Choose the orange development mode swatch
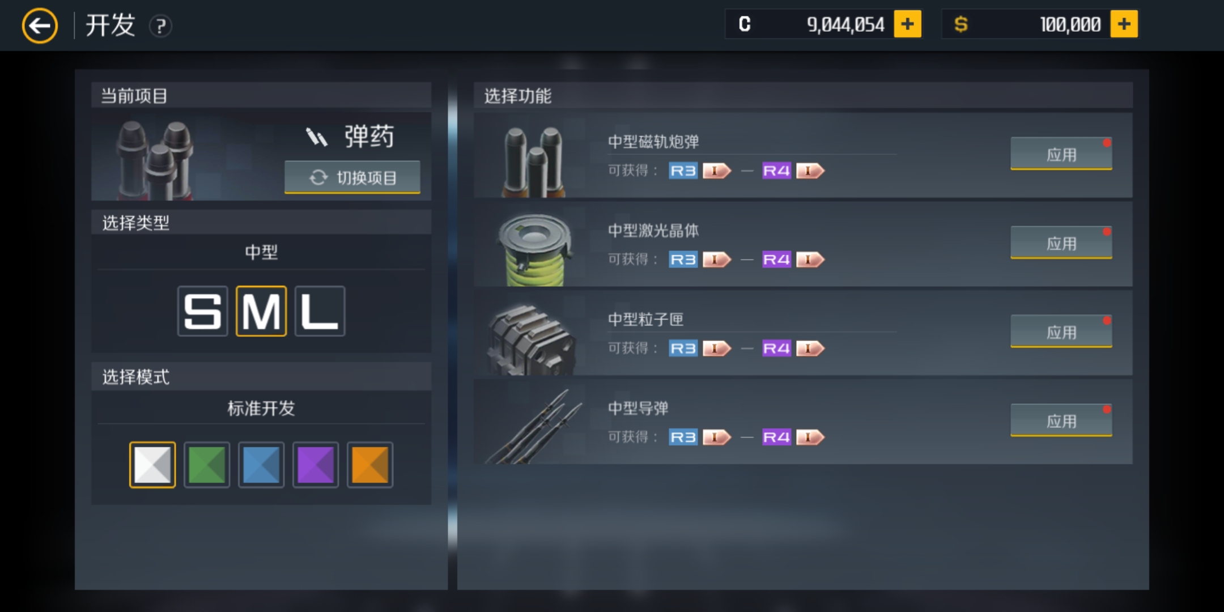This screenshot has width=1224, height=612. point(369,465)
